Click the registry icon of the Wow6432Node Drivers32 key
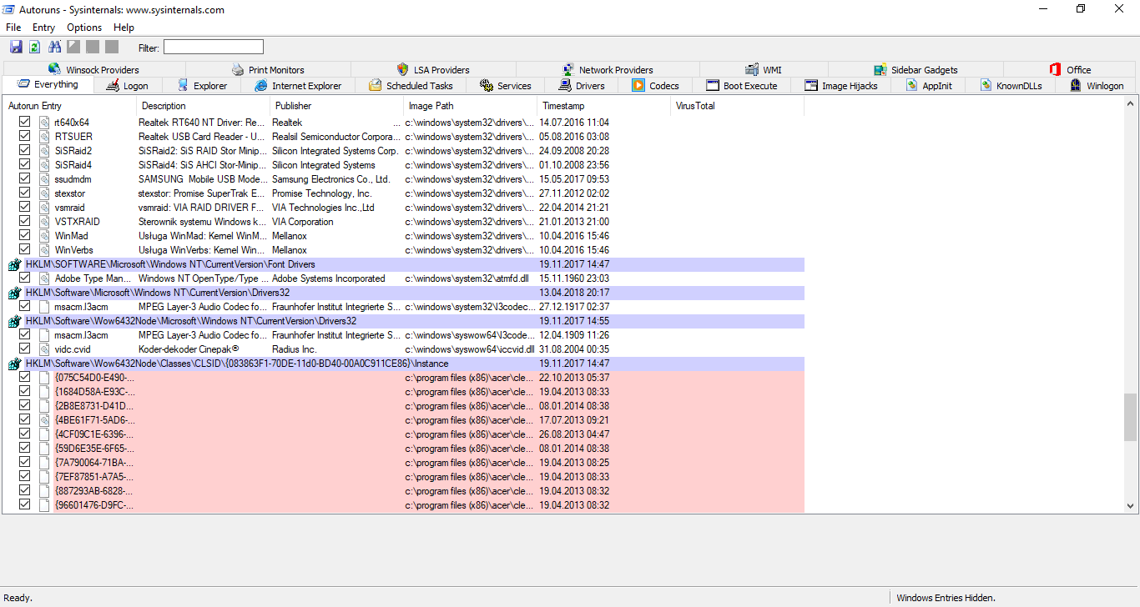 pyautogui.click(x=14, y=322)
